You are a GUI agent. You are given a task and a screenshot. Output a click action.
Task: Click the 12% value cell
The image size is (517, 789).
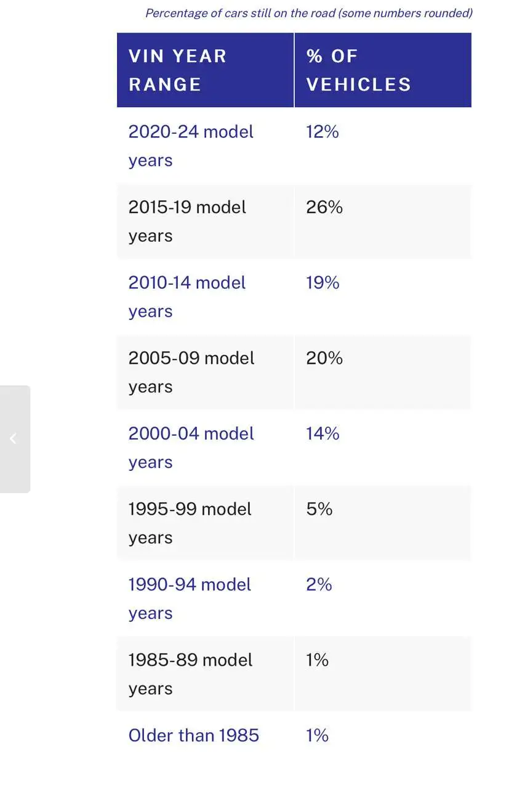[x=323, y=132]
